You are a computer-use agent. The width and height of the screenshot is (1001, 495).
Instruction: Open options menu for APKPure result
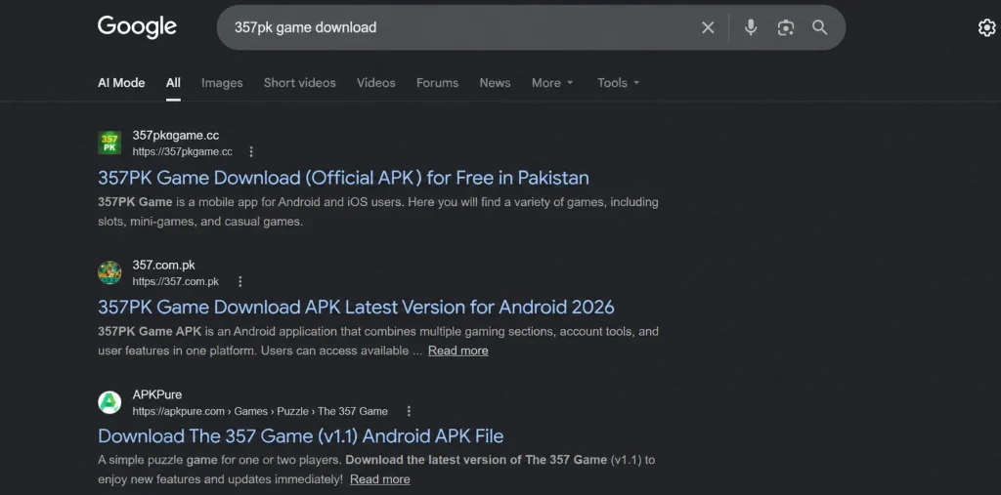409,411
